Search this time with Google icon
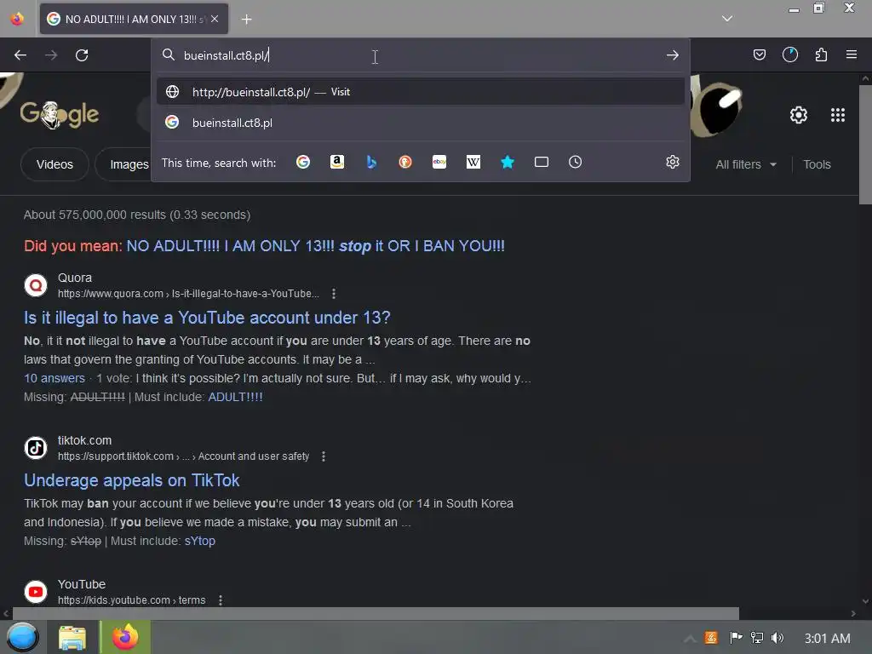 point(303,162)
